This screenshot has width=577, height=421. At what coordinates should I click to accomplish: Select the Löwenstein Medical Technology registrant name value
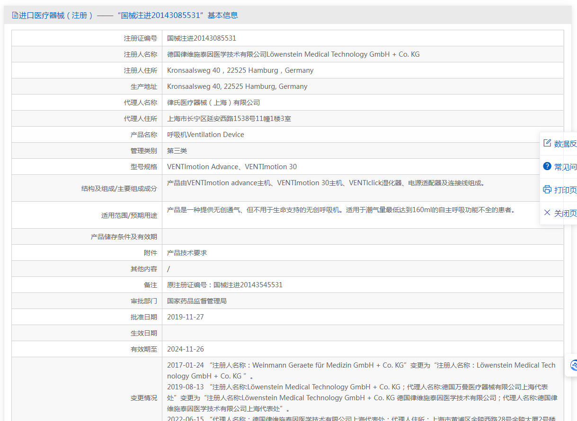pos(293,54)
